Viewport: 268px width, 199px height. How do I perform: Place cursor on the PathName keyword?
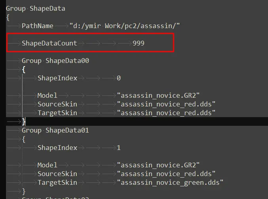tap(37, 26)
